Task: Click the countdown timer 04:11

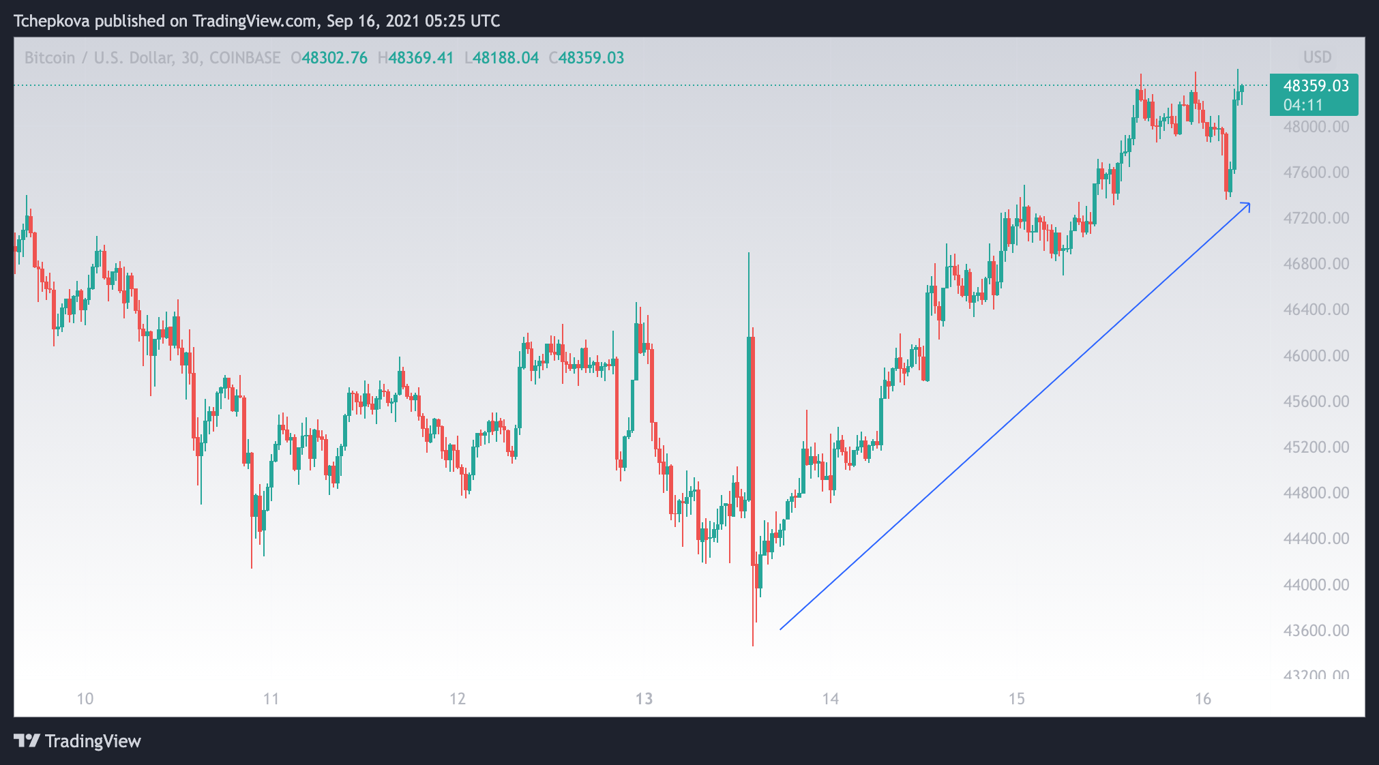Action: pyautogui.click(x=1303, y=105)
